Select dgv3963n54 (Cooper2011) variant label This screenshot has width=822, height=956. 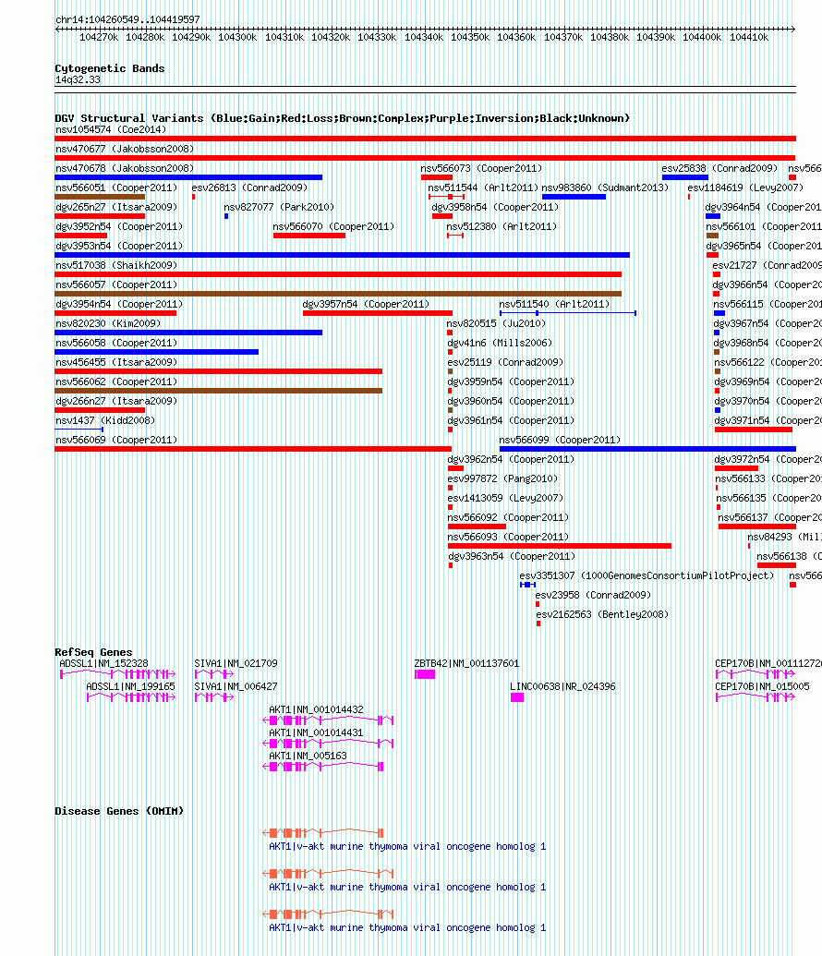tap(512, 557)
